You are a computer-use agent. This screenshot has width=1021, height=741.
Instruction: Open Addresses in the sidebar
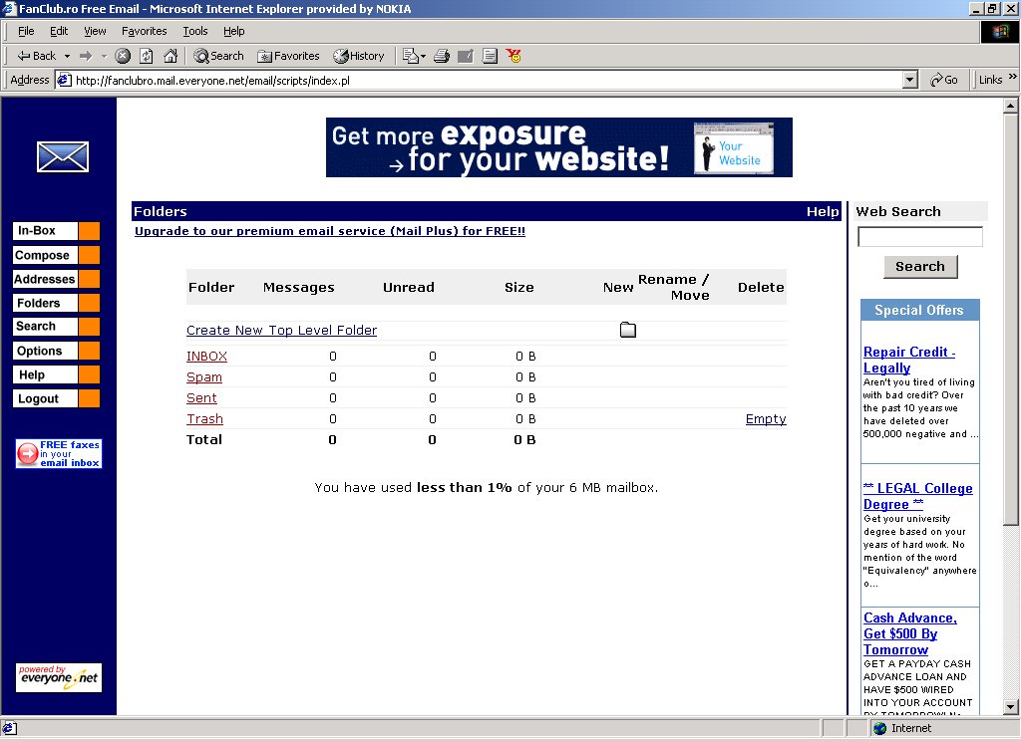point(56,279)
